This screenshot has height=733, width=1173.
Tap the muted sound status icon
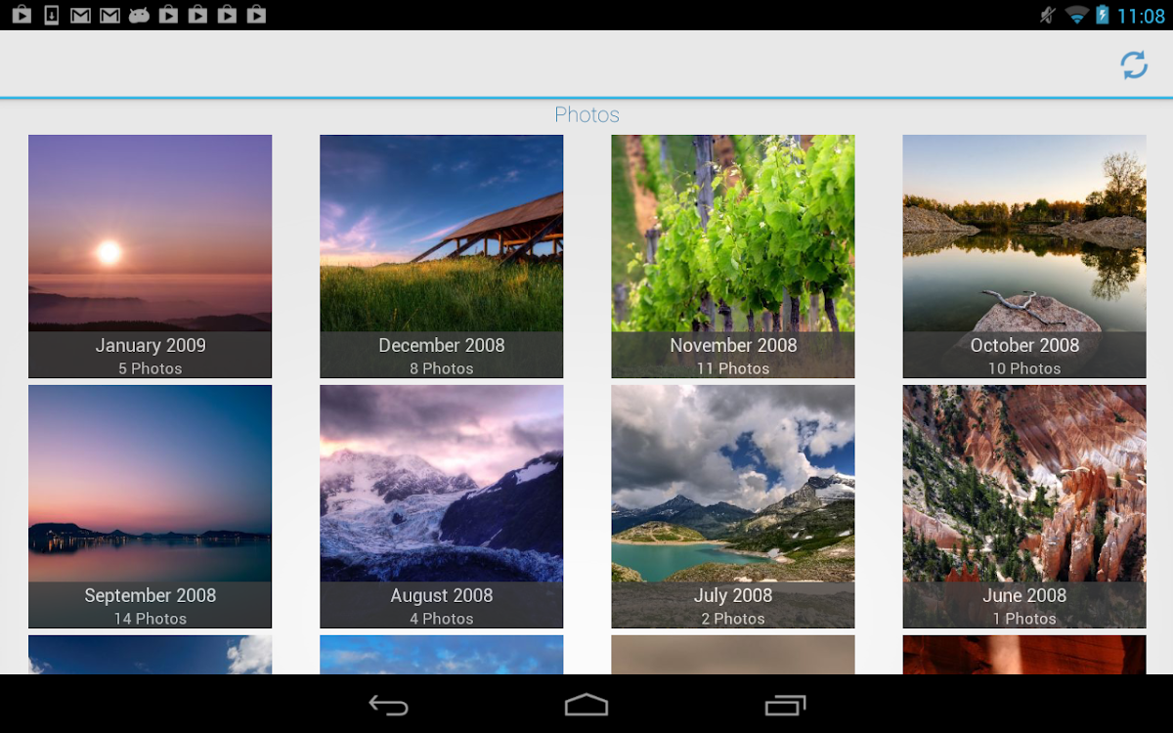click(1048, 15)
